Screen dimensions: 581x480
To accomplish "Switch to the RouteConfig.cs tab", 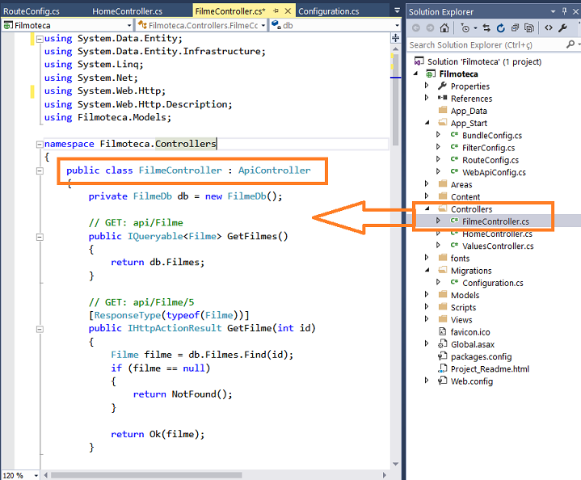I will click(x=32, y=11).
